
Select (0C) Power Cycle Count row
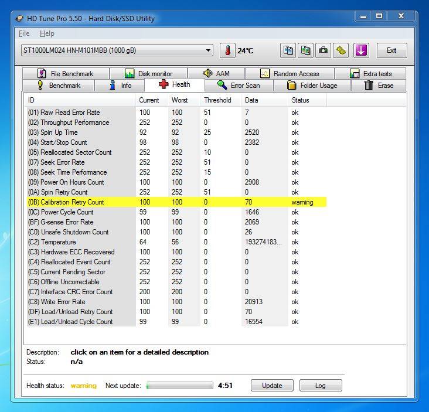tap(176, 212)
